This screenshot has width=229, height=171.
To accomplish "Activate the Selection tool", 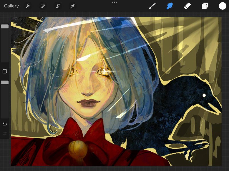I will click(58, 6).
